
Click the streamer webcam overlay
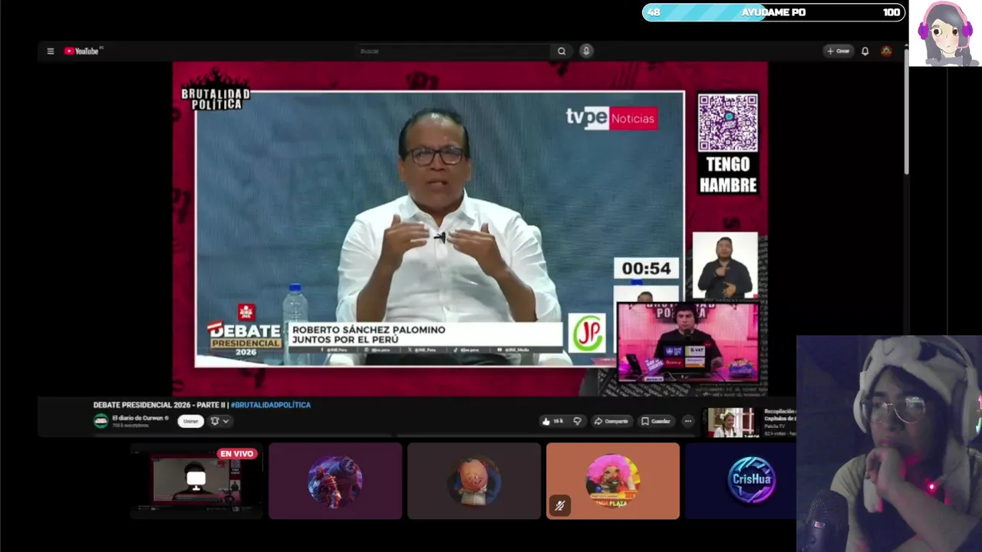pyautogui.click(x=889, y=443)
